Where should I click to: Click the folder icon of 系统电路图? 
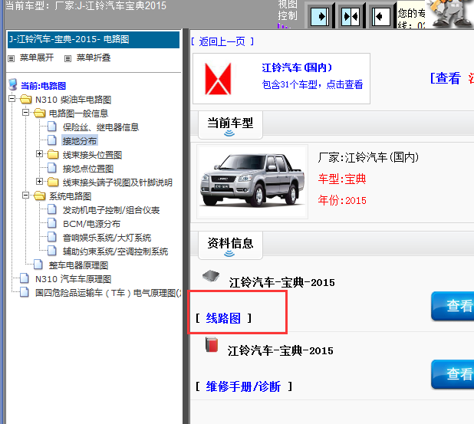click(40, 196)
